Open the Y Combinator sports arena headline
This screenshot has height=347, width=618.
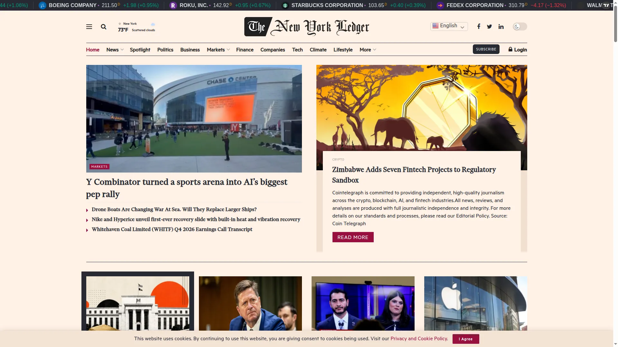tap(187, 188)
